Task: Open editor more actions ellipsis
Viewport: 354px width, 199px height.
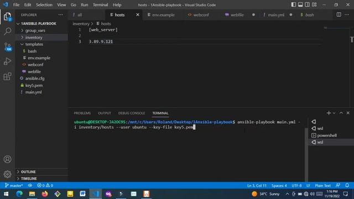Action: [x=347, y=15]
